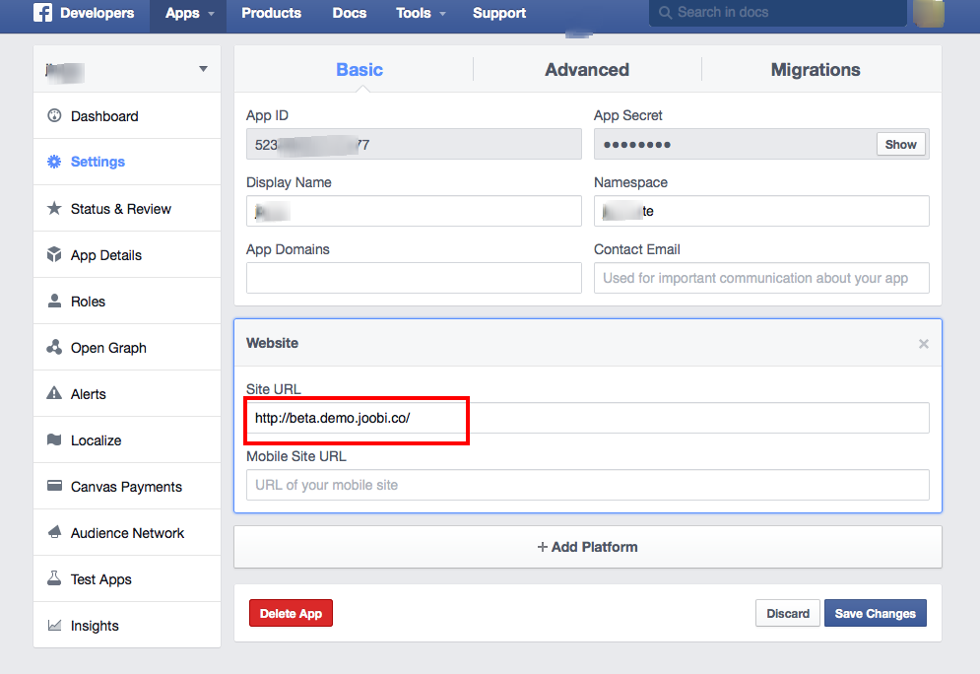Open Support in top navigation
Viewport: 980px width, 674px height.
pos(498,13)
